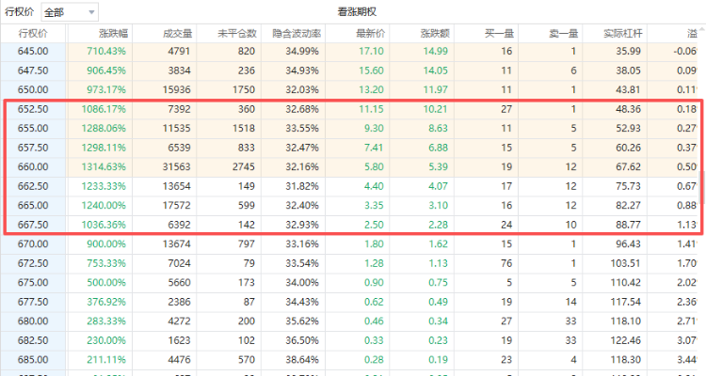Click the 906.45% change value
This screenshot has height=376, width=706.
tap(106, 70)
